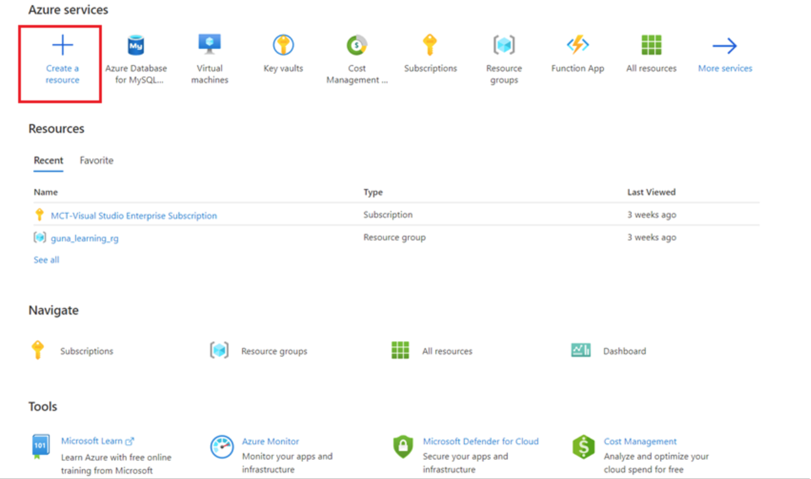Click the More services arrow icon
The image size is (811, 479).
(x=725, y=45)
